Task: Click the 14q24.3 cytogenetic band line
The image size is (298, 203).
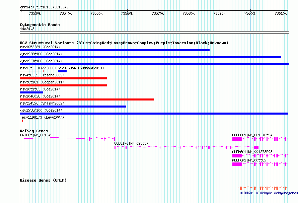Action: point(154,32)
